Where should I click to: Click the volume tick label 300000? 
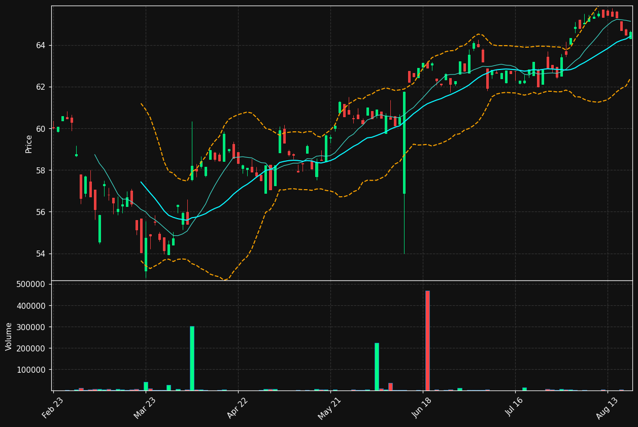(x=31, y=327)
